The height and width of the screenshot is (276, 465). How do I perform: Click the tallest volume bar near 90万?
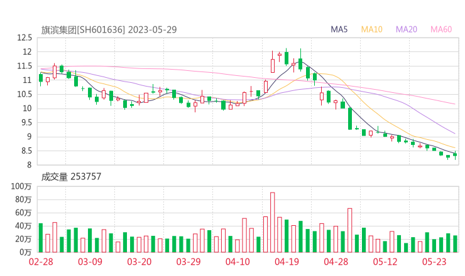tap(273, 223)
